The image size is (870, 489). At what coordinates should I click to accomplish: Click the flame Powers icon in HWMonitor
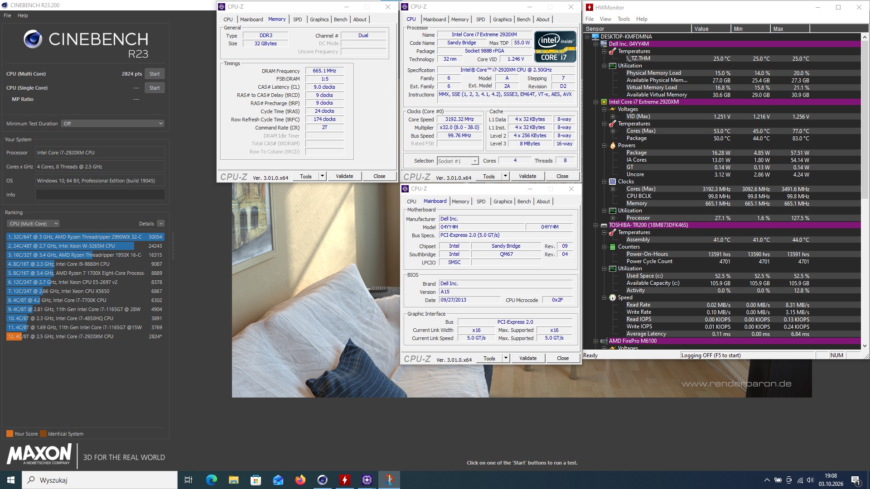(613, 145)
